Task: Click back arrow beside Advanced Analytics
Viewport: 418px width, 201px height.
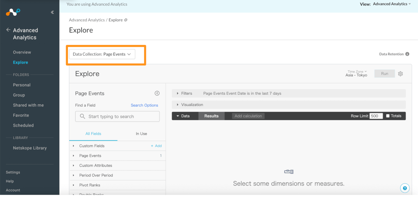Action: click(8, 30)
